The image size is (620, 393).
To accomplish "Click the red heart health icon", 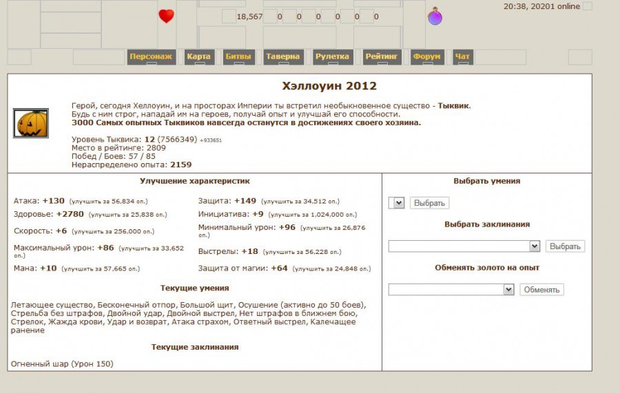I will click(x=166, y=16).
